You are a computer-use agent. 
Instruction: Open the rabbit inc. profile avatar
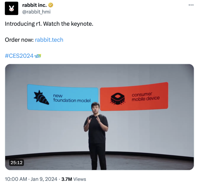[12, 8]
